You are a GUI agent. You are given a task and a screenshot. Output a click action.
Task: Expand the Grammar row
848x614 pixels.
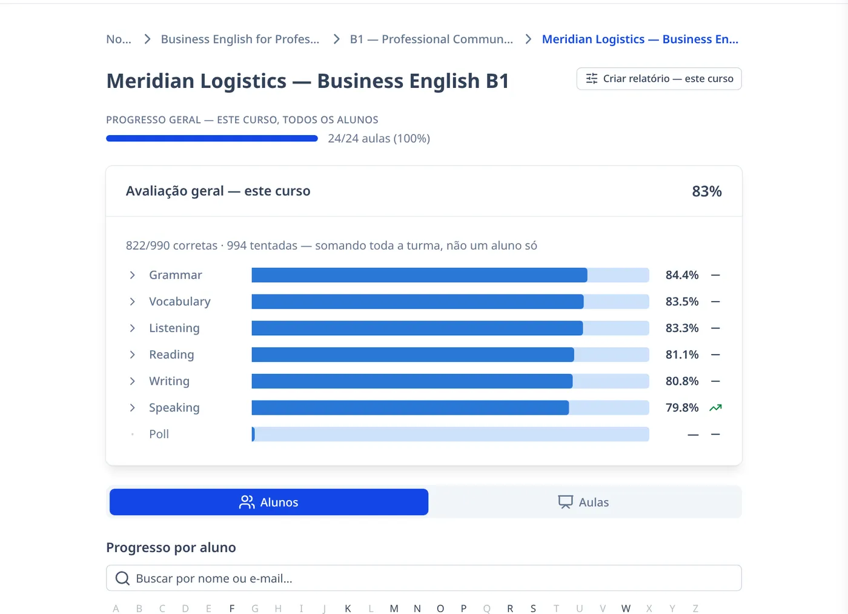pos(132,275)
